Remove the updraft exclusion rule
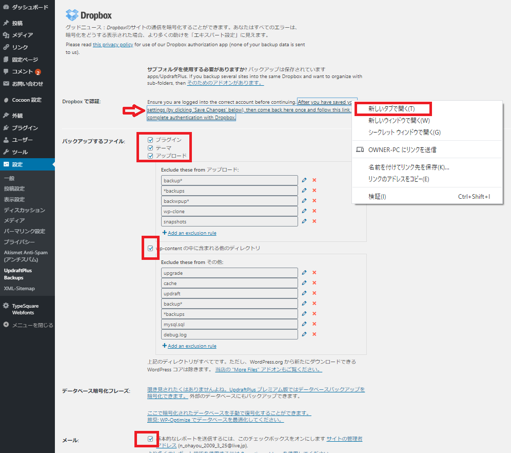Viewport: 511px width, 453px height. 315,293
